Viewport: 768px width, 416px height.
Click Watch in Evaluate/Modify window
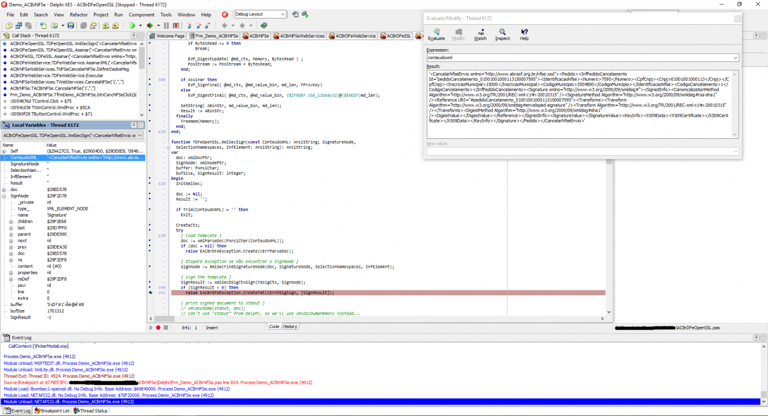click(x=480, y=35)
